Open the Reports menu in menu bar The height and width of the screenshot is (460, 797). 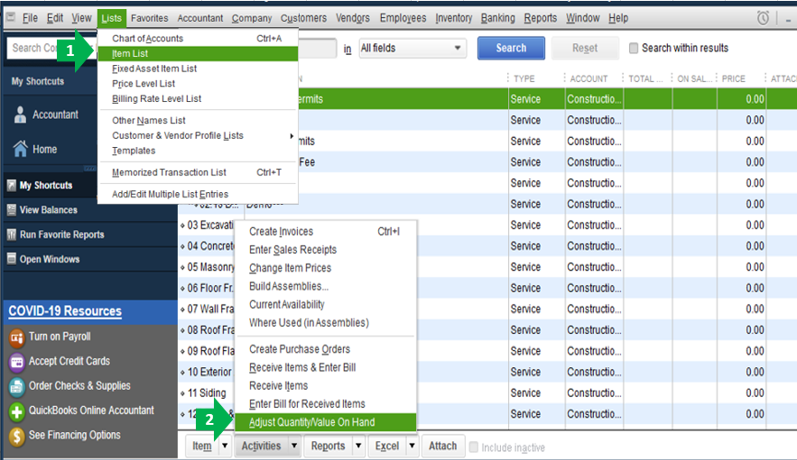pos(541,18)
